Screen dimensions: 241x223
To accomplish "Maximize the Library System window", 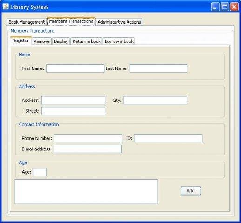I will [x=225, y=7].
